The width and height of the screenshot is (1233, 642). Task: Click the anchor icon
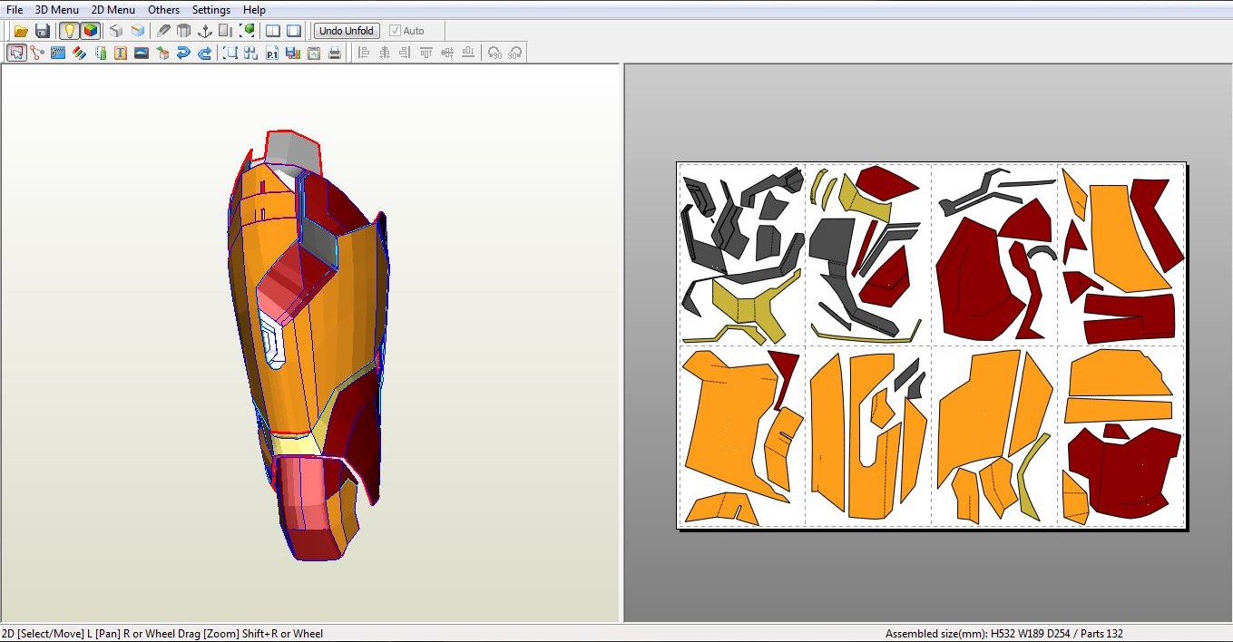pos(205,31)
